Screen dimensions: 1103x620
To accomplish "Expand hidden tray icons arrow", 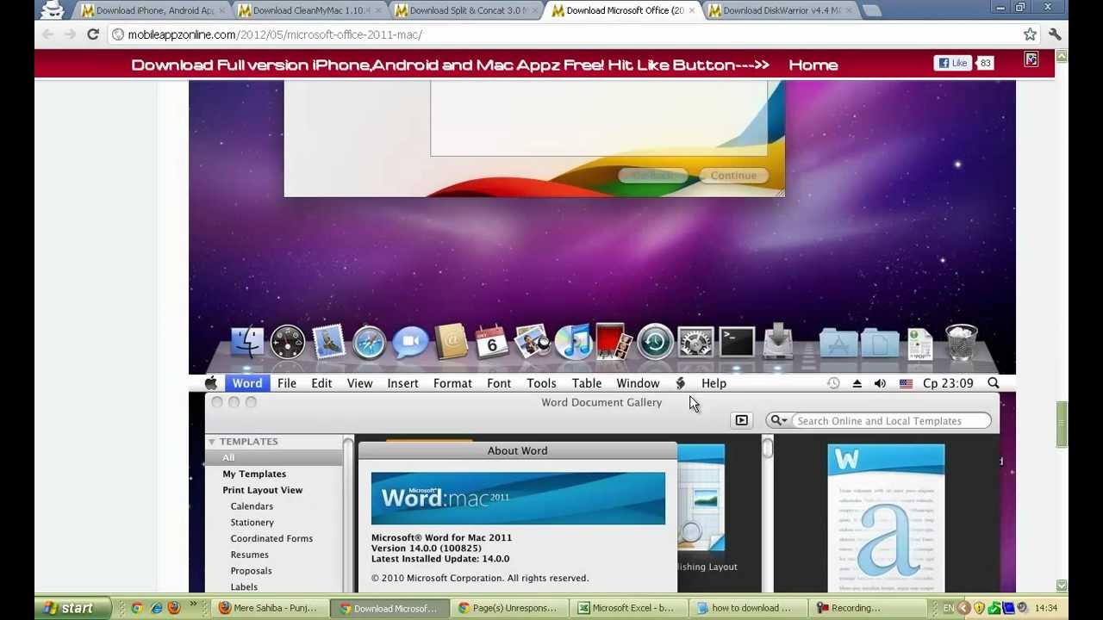I will [x=966, y=608].
